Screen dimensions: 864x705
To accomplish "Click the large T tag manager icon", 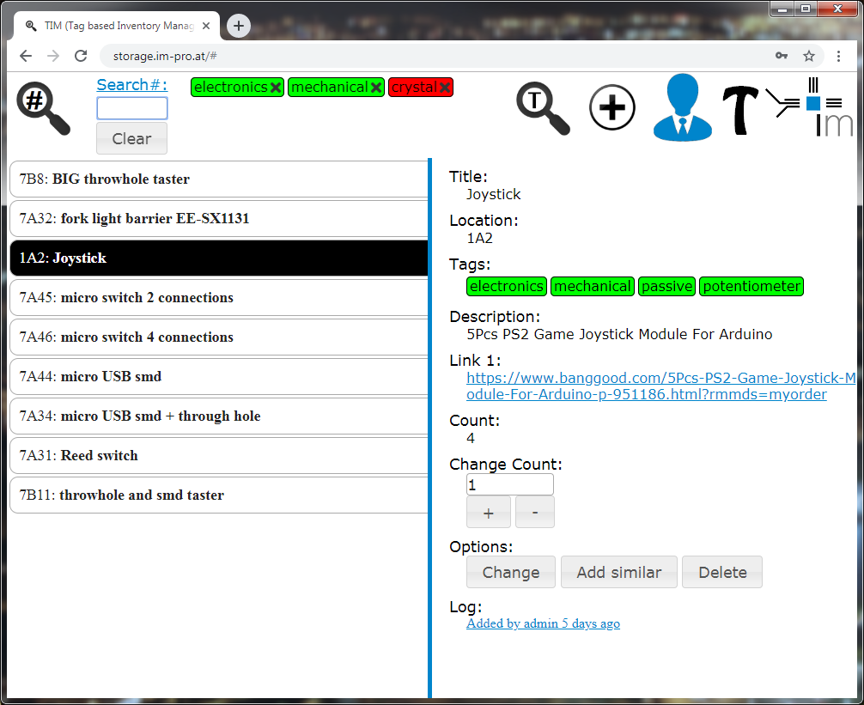I will click(x=740, y=110).
